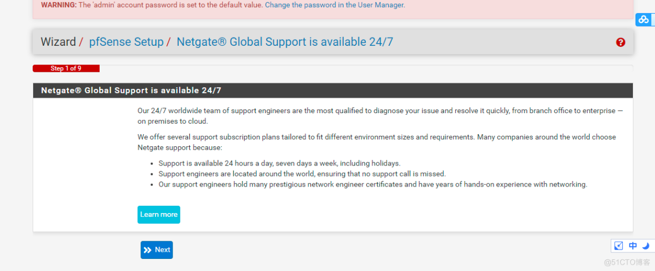Open the pfSense Setup breadcrumb
Screen dimensions: 655x271
126,42
